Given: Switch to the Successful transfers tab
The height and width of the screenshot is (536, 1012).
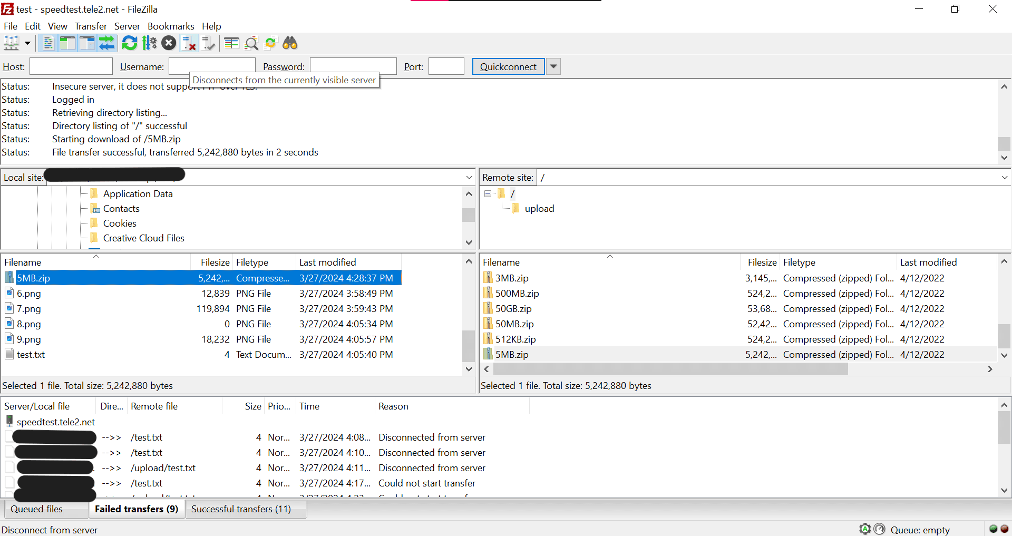Looking at the screenshot, I should pyautogui.click(x=246, y=509).
